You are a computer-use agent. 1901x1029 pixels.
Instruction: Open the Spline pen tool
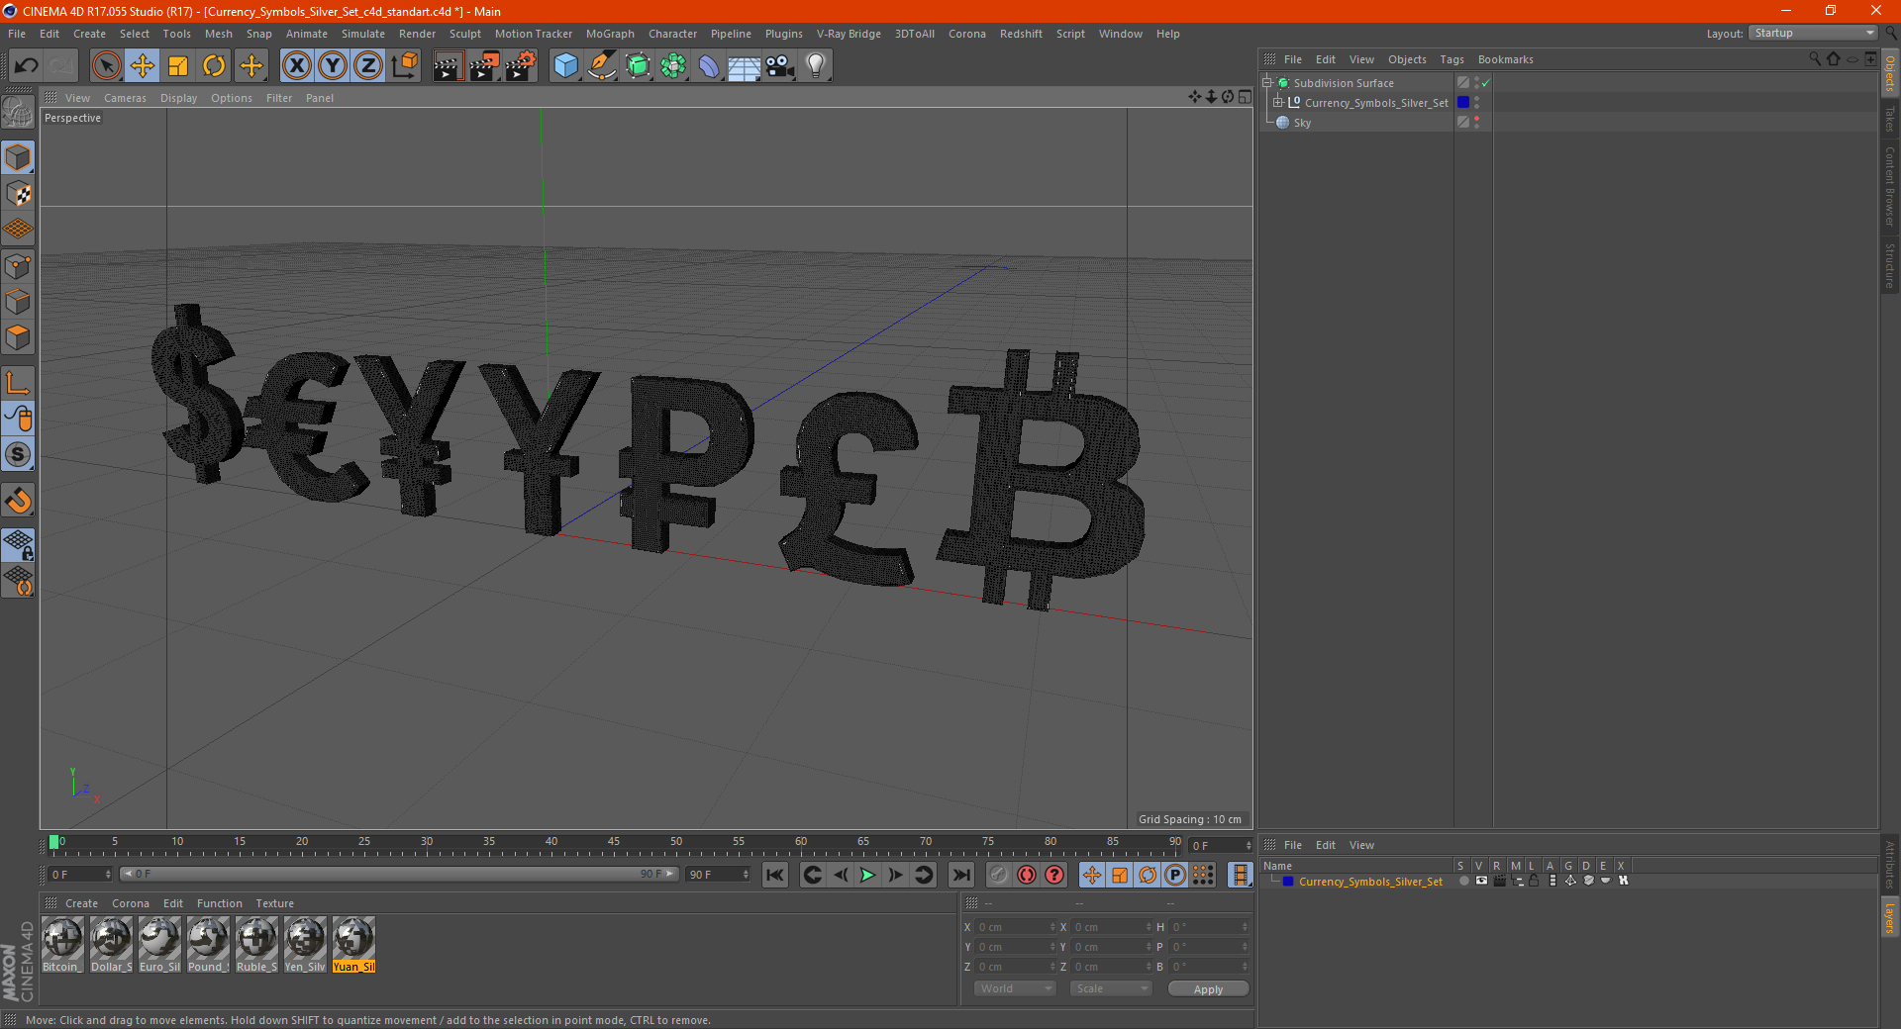[x=601, y=66]
